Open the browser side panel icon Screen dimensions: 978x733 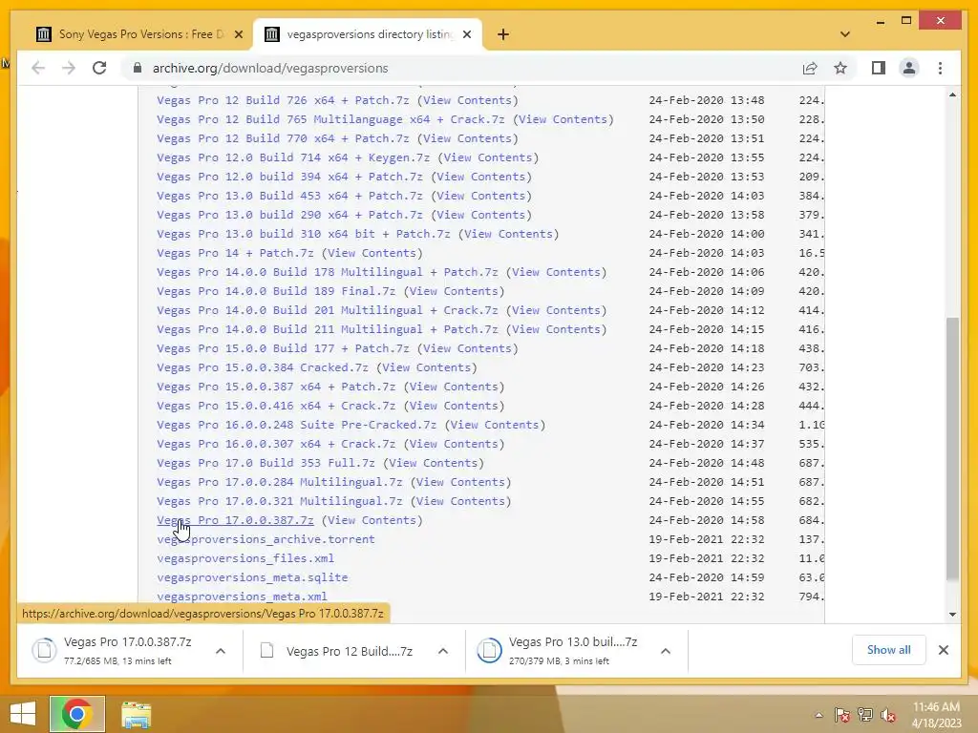pos(879,68)
